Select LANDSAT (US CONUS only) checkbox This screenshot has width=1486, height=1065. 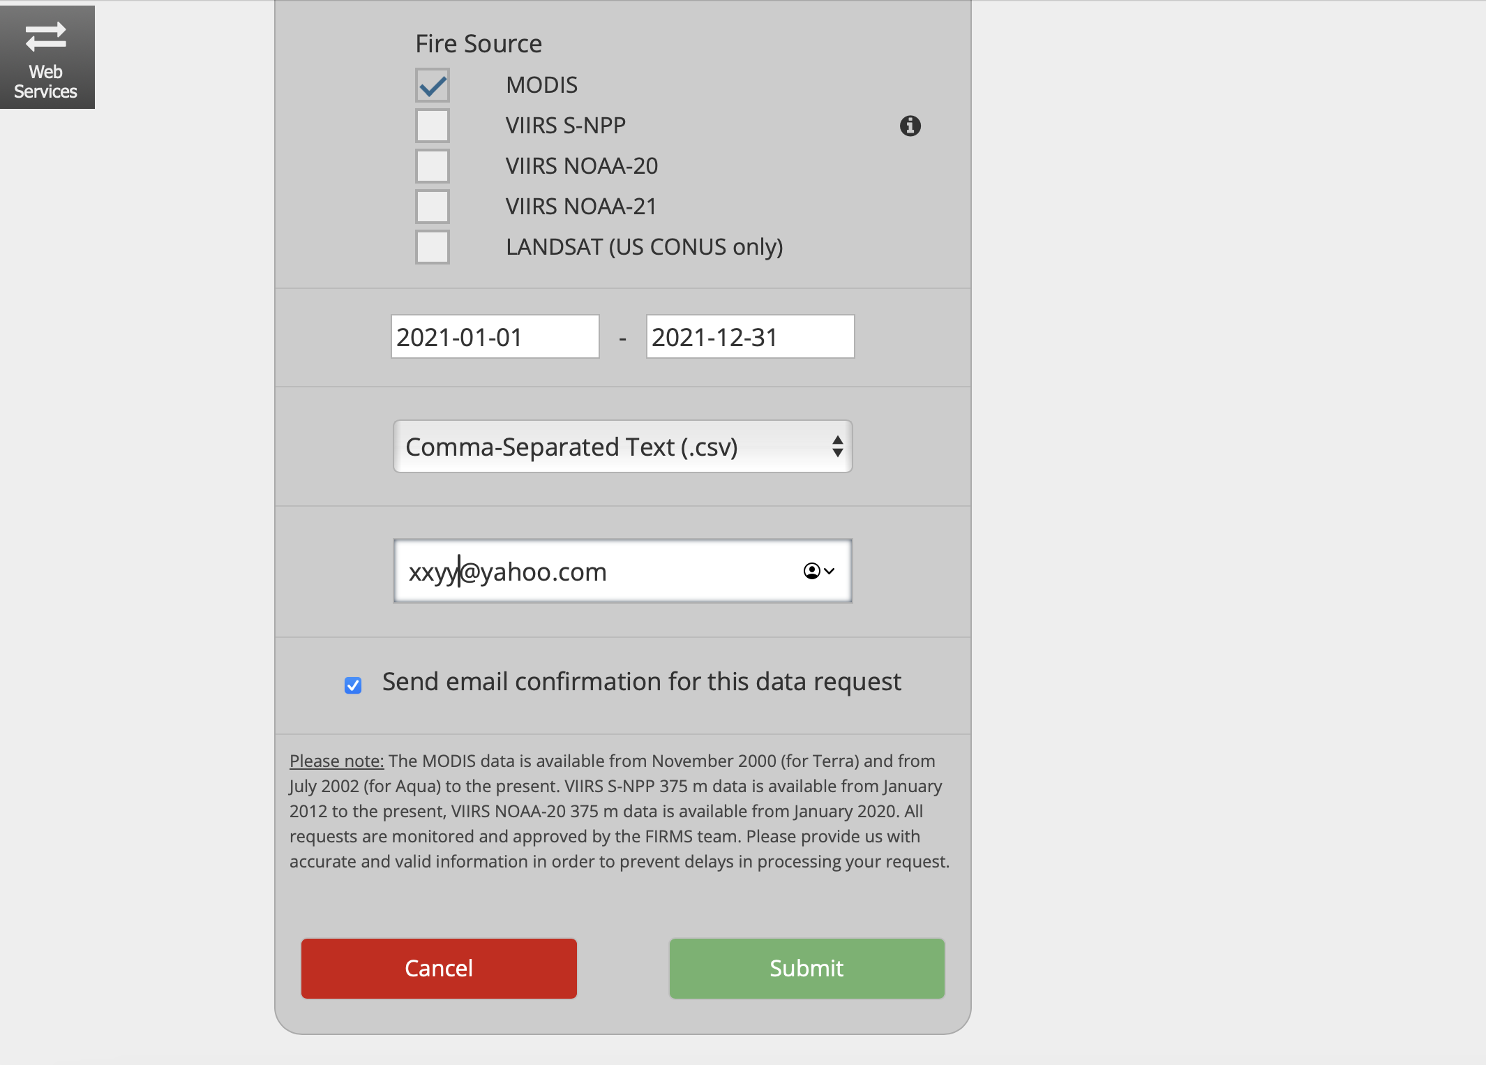(433, 247)
